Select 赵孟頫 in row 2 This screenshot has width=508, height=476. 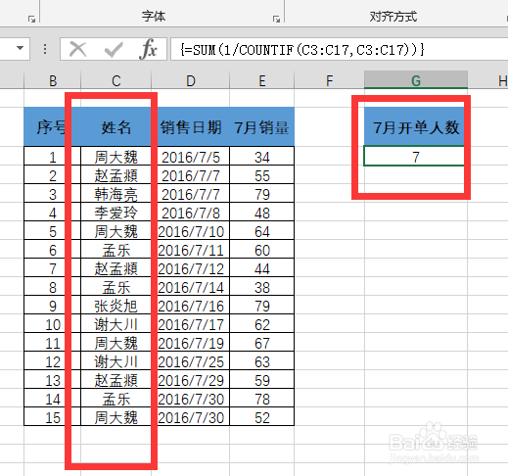coord(116,175)
